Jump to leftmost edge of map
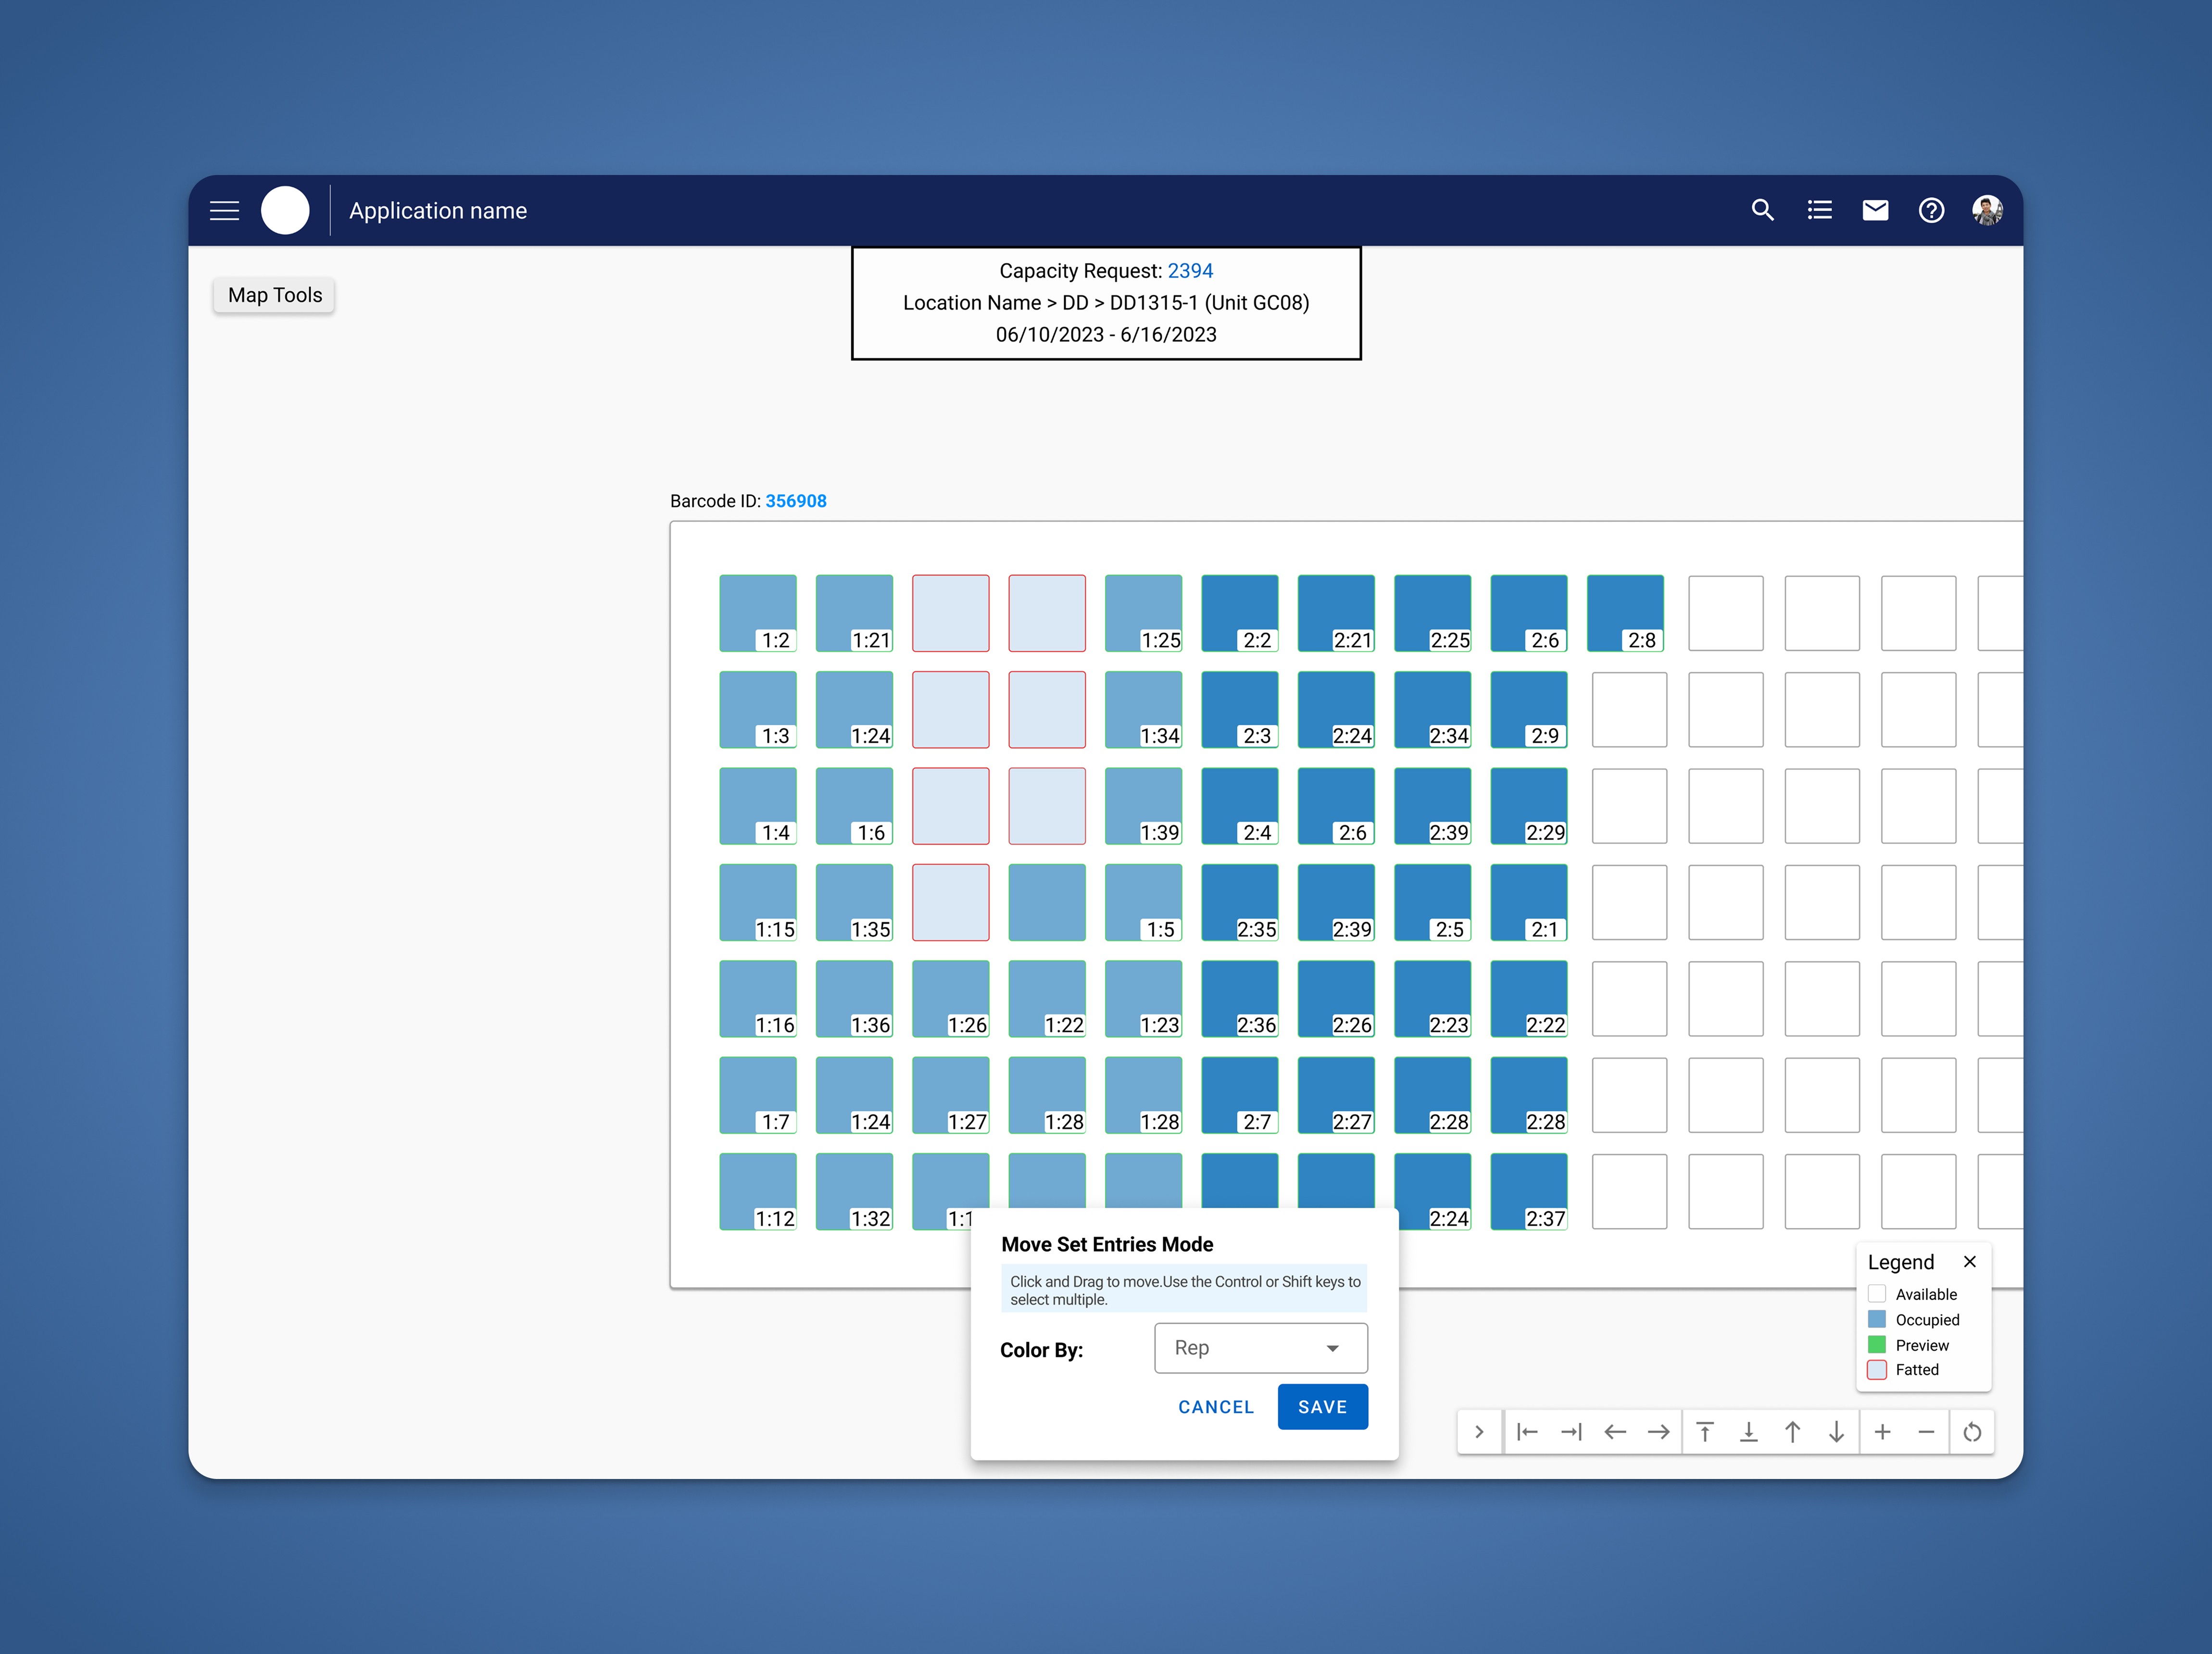Image resolution: width=2212 pixels, height=1654 pixels. [1527, 1432]
